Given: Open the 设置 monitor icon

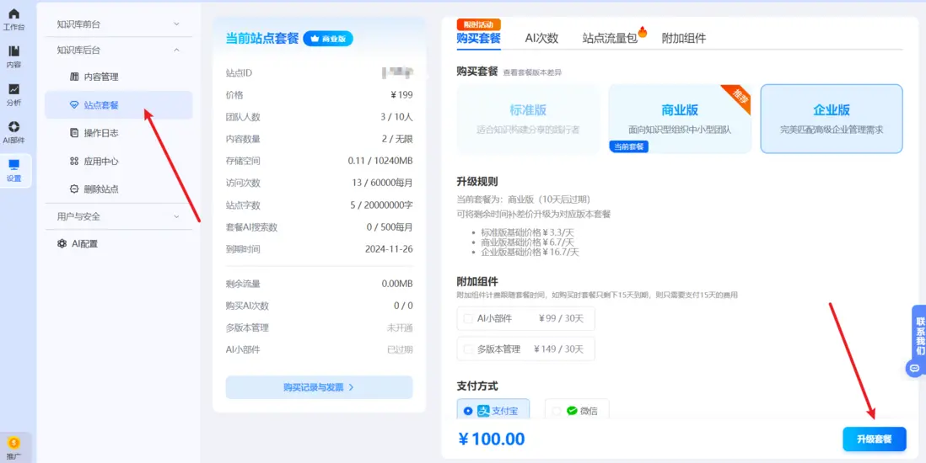Looking at the screenshot, I should click(x=14, y=164).
